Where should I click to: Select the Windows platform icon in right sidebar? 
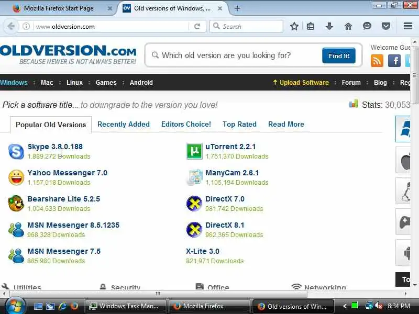tap(403, 129)
